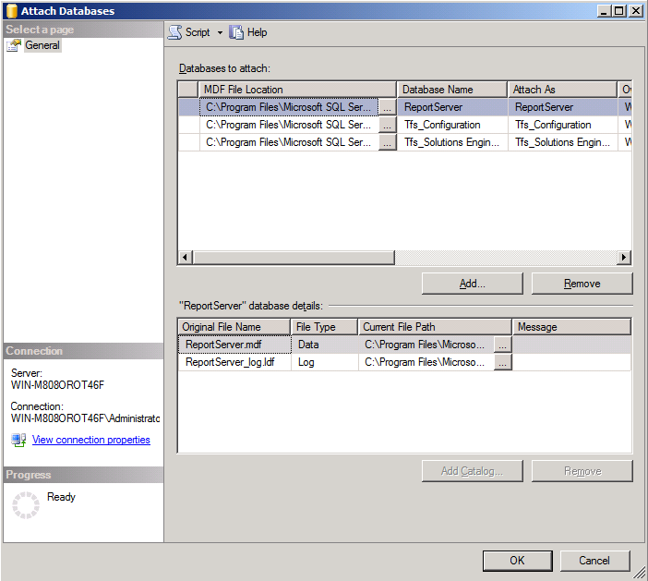The width and height of the screenshot is (648, 581).
Task: Browse current file path for ReportServer_log.ldf
Action: 503,363
